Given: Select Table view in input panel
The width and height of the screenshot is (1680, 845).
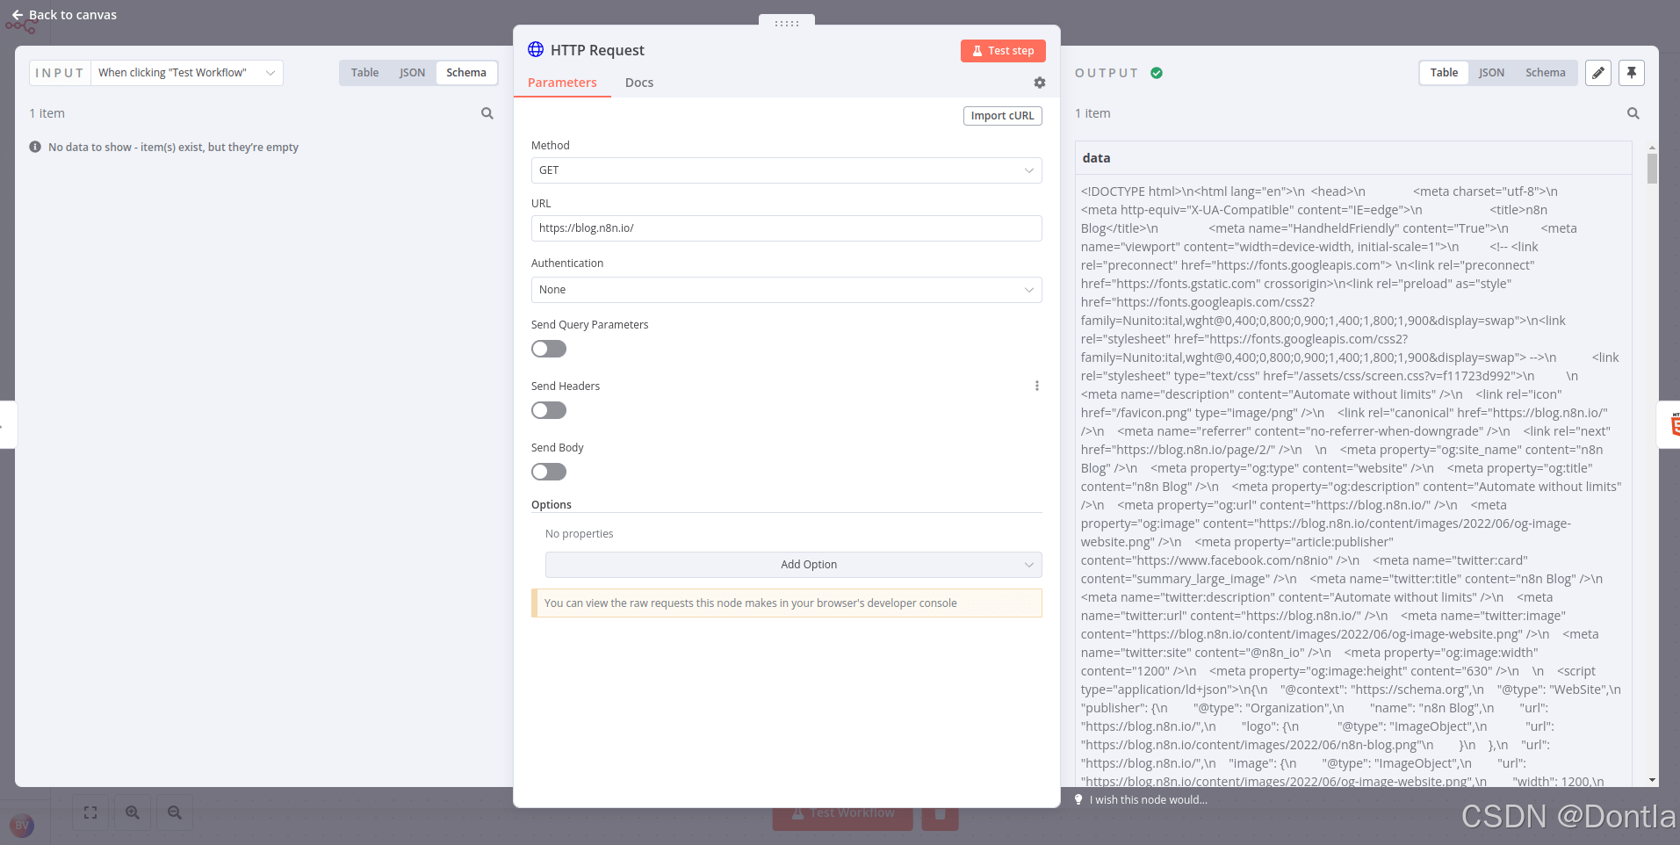Looking at the screenshot, I should [364, 73].
